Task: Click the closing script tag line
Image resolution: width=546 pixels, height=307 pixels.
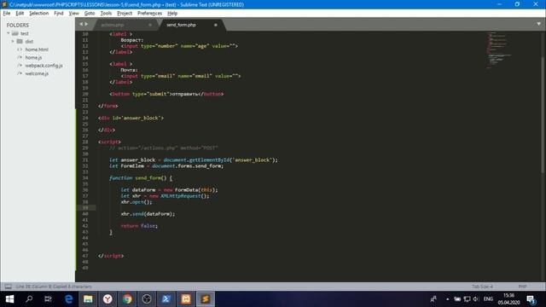Action: [x=111, y=256]
